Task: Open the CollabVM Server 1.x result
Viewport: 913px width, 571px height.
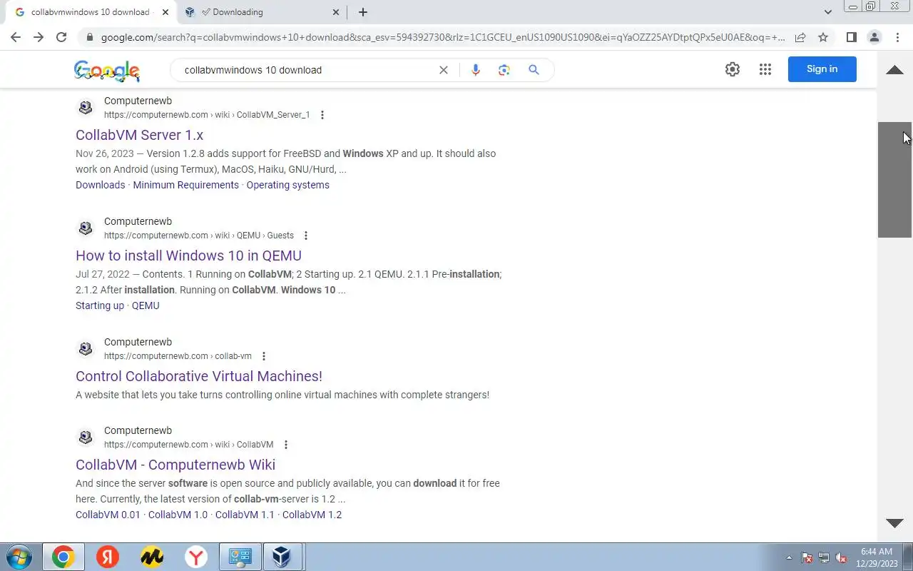Action: tap(139, 135)
